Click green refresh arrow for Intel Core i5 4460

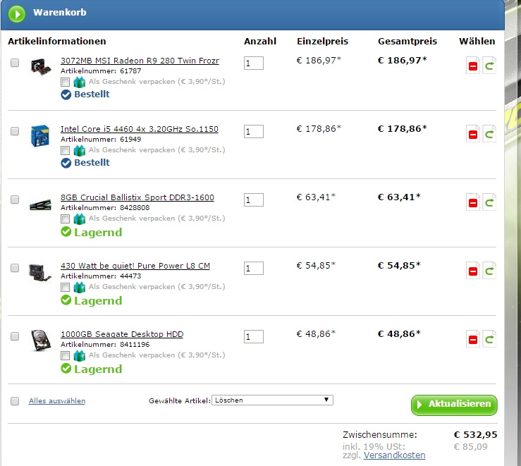pyautogui.click(x=489, y=134)
